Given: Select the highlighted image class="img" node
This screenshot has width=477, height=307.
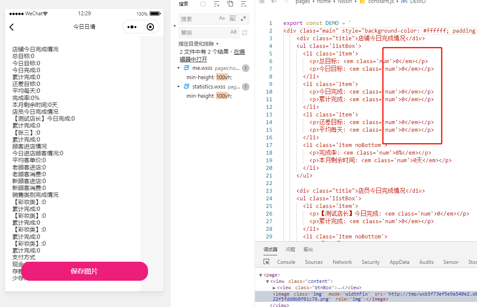Looking at the screenshot, I should click(366, 296).
